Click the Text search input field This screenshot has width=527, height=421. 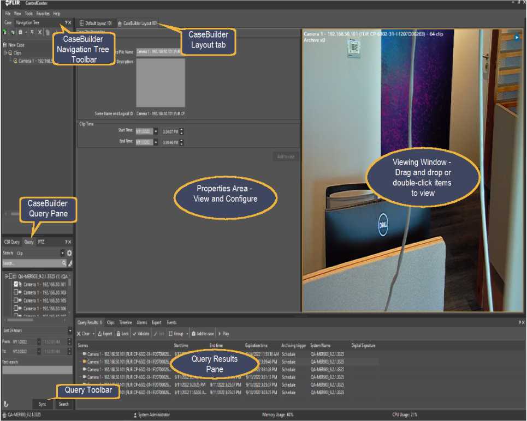37,370
